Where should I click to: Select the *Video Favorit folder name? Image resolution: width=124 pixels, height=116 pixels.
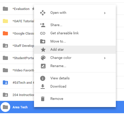click(x=23, y=70)
